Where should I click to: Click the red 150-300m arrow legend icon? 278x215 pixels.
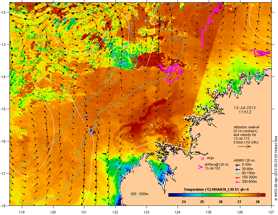coord(238,177)
